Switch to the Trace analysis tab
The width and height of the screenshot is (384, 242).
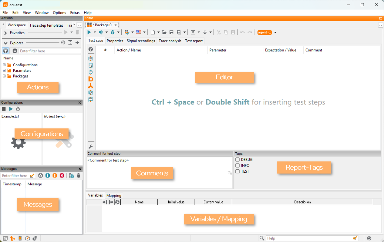pos(170,41)
